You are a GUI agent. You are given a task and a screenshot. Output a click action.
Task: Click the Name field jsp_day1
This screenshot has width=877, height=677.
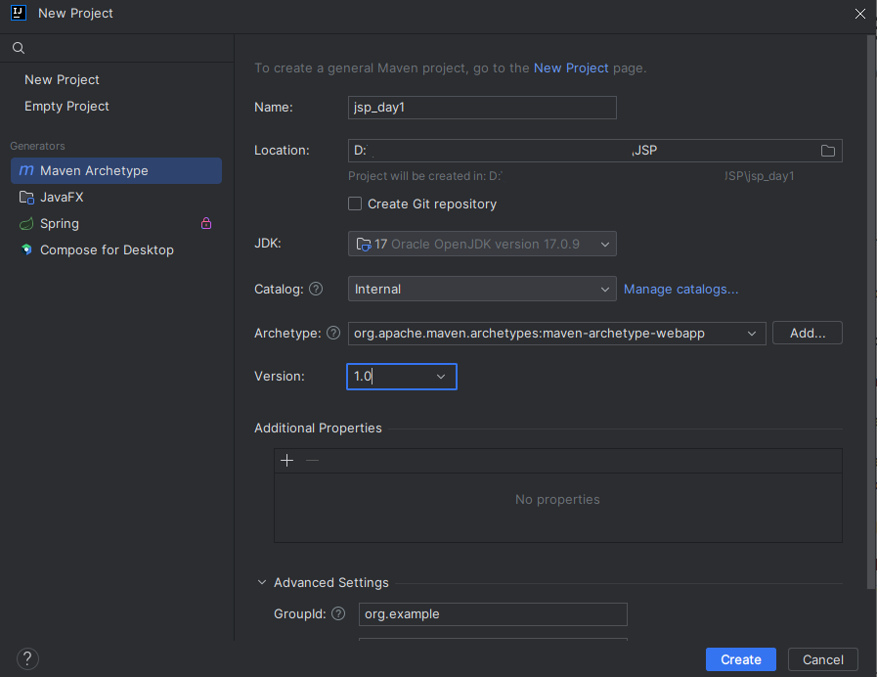[482, 108]
